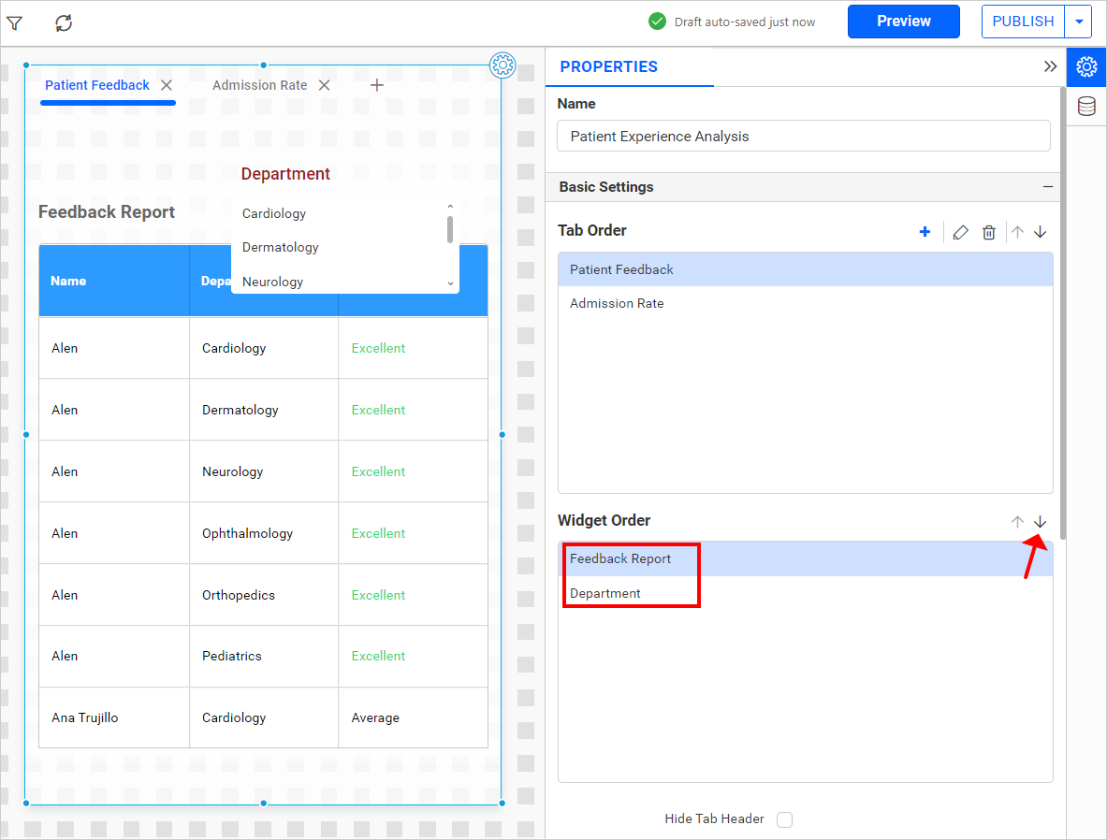
Task: Open widget settings gear on tab widget
Action: (503, 65)
